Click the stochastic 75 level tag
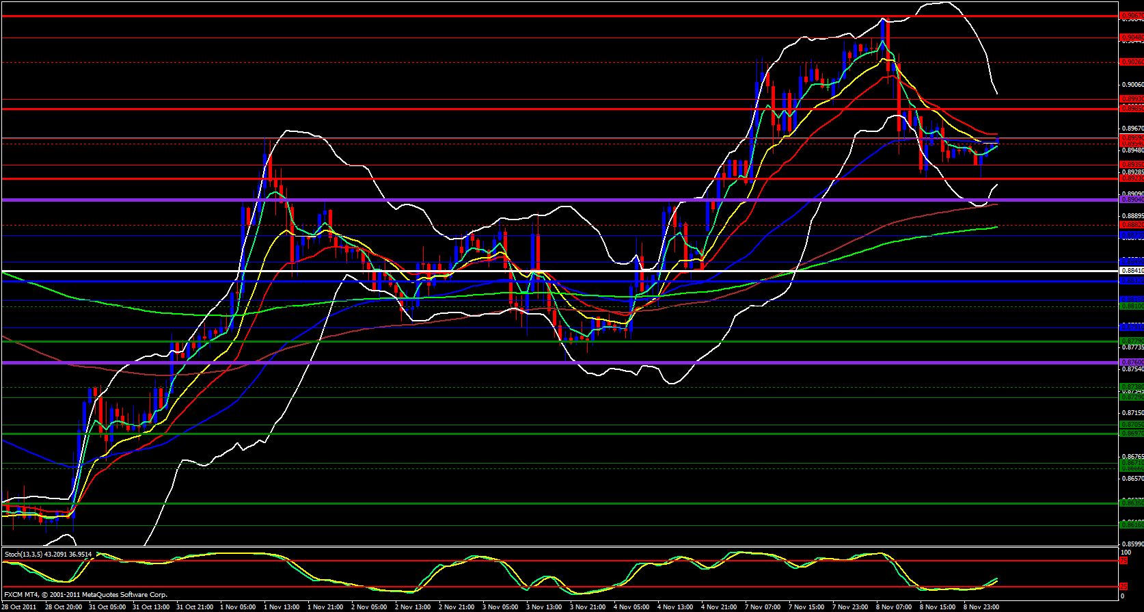This screenshot has height=612, width=1144. coord(1124,561)
